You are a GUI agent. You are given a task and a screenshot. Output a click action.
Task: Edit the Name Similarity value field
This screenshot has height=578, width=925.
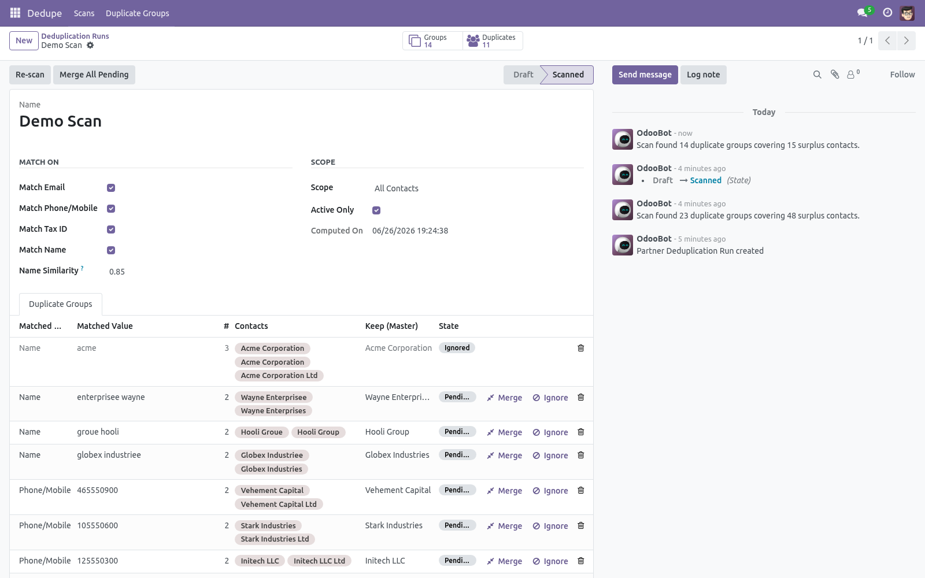[x=200, y=272]
